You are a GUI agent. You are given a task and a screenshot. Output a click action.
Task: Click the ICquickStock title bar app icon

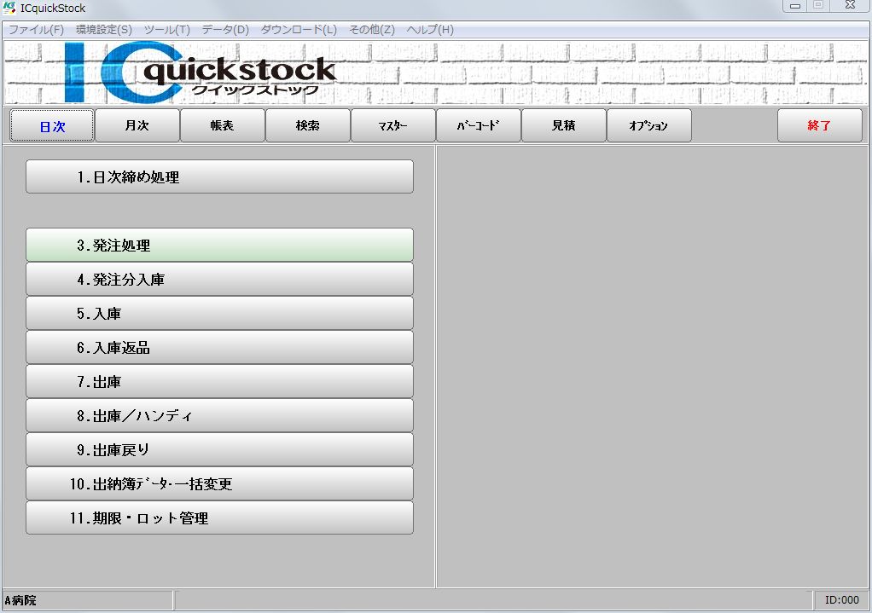9,8
